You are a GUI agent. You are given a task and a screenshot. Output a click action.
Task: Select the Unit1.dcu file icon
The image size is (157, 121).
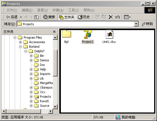tap(110, 34)
